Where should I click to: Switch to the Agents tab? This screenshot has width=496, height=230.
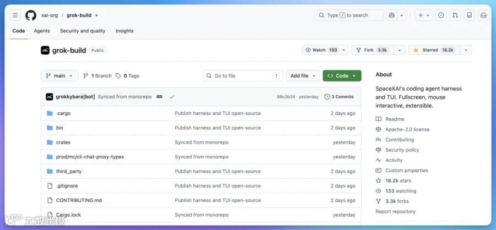[42, 31]
